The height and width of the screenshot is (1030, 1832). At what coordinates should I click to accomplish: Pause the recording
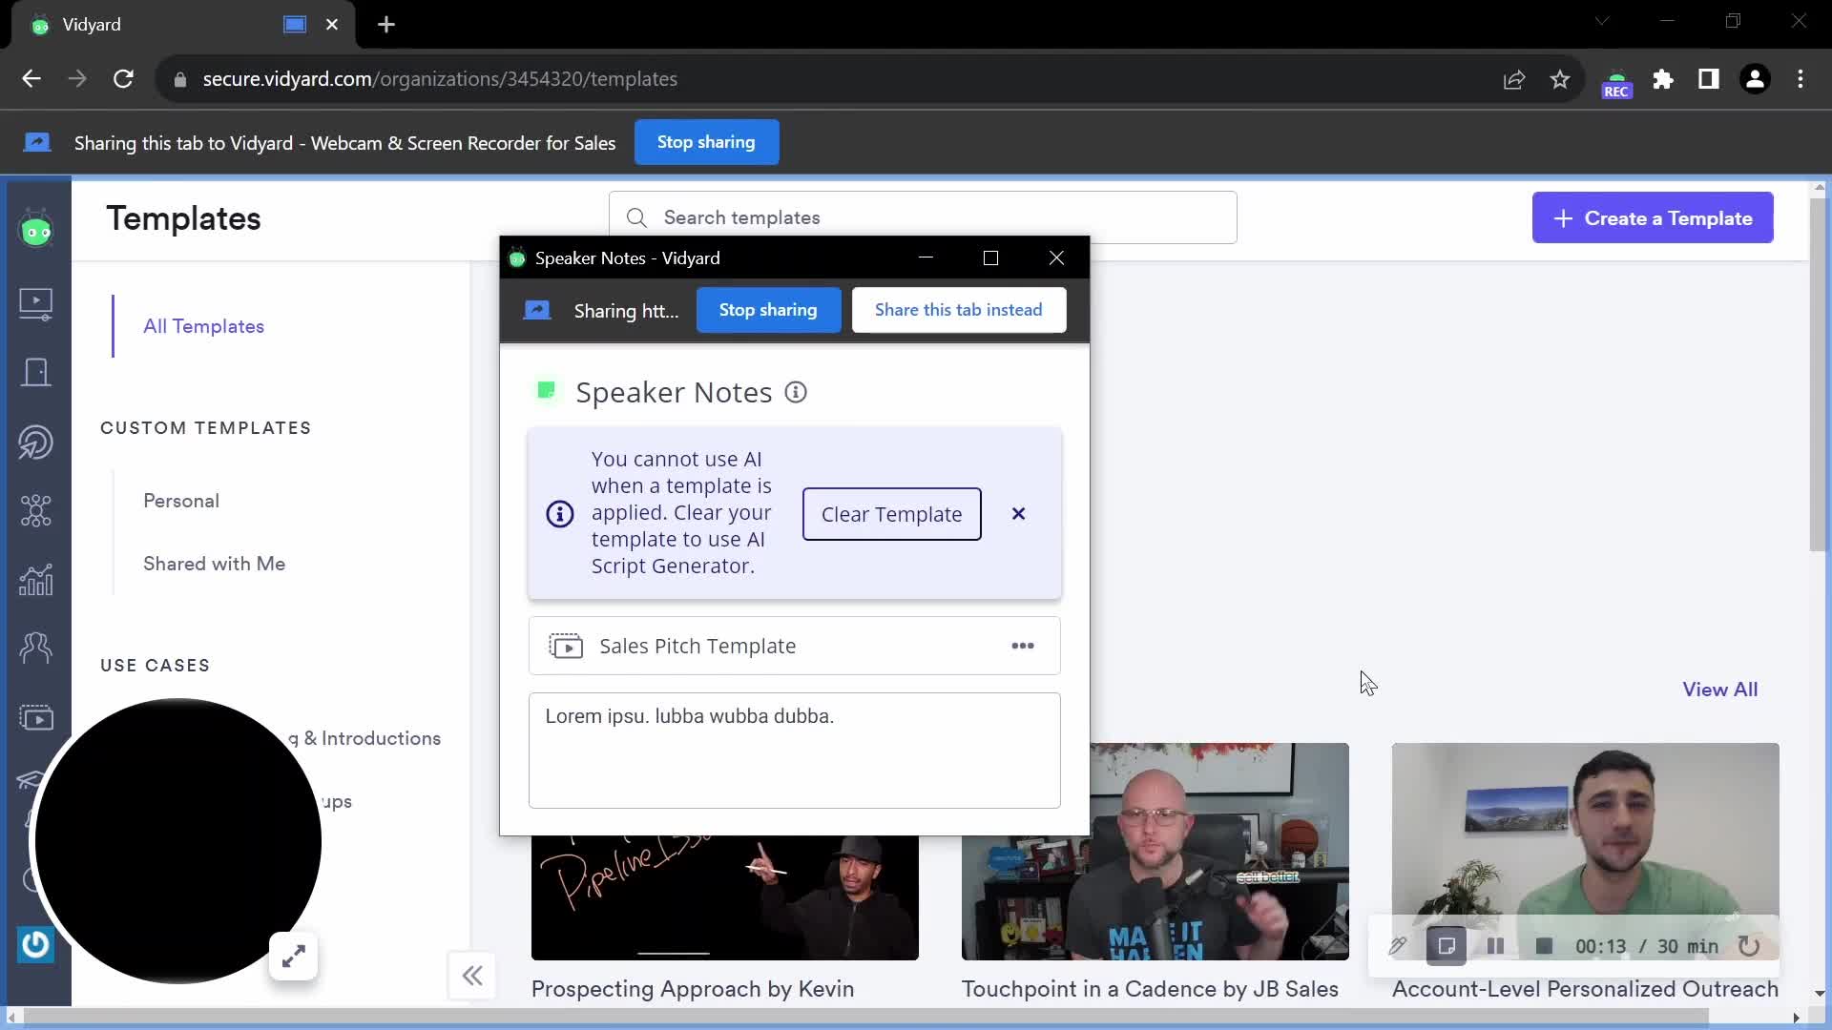click(x=1495, y=946)
